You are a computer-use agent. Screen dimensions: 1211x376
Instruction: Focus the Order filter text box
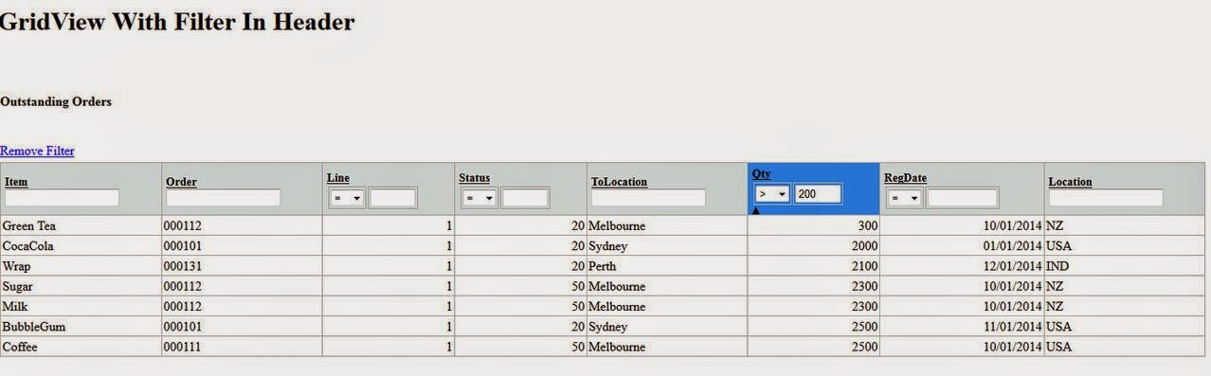pos(224,198)
